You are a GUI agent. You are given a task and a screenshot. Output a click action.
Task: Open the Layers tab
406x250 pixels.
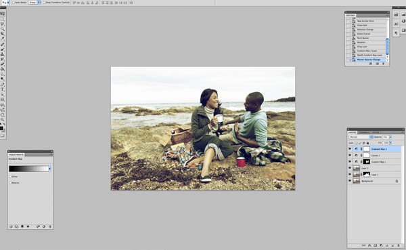pos(352,132)
